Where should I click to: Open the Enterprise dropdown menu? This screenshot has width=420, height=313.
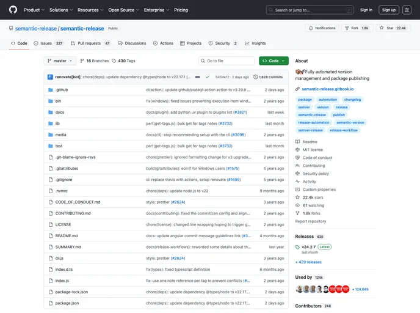point(156,10)
